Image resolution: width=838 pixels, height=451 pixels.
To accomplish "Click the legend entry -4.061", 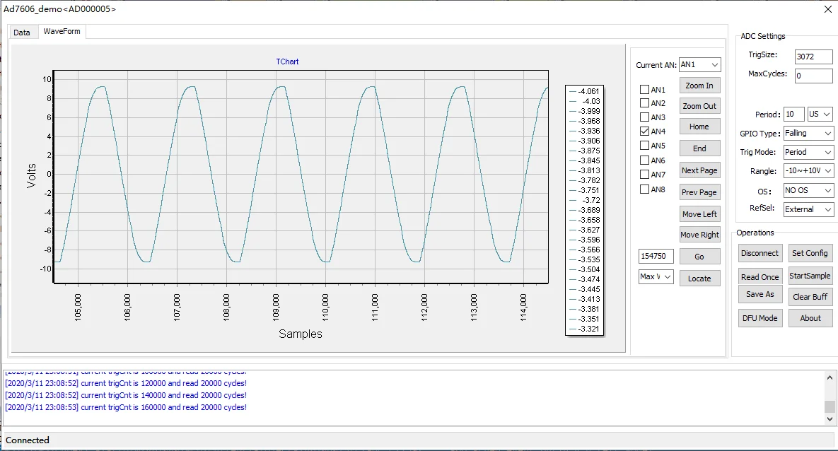I will [585, 91].
